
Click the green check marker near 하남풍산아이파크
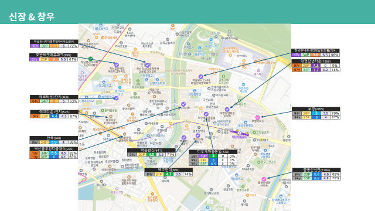tap(90, 59)
